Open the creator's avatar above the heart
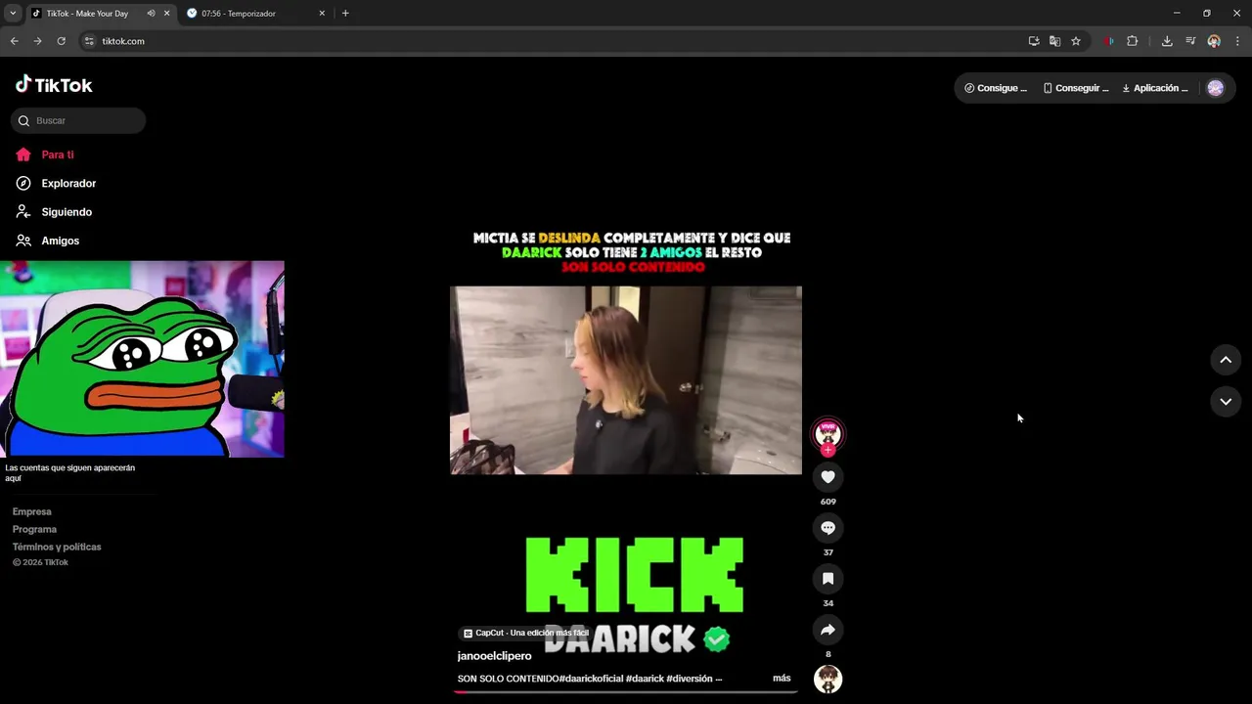 click(827, 433)
